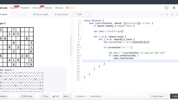The width and height of the screenshot is (178, 100).
Task: Open the Contest menu
Action: (x=48, y=8)
